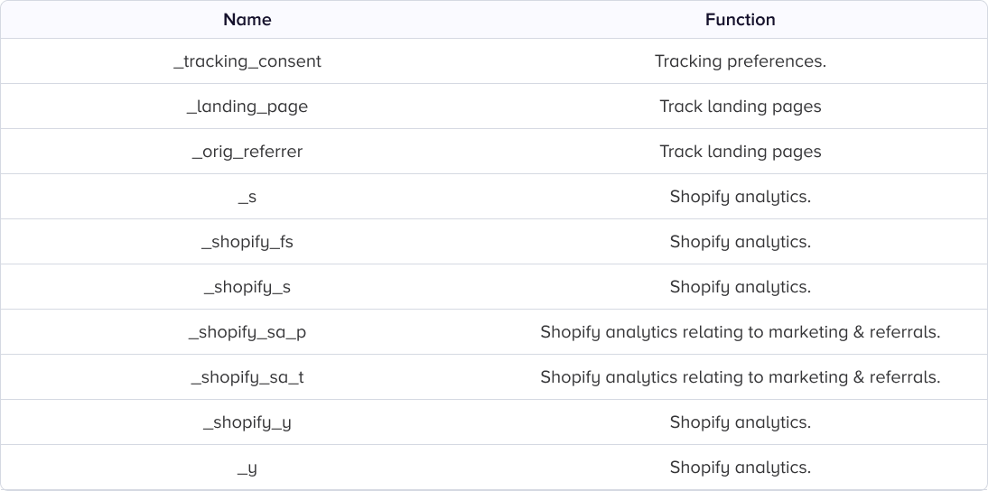Click 'Shopify analytics.' in the _s row
988x491 pixels.
point(740,197)
